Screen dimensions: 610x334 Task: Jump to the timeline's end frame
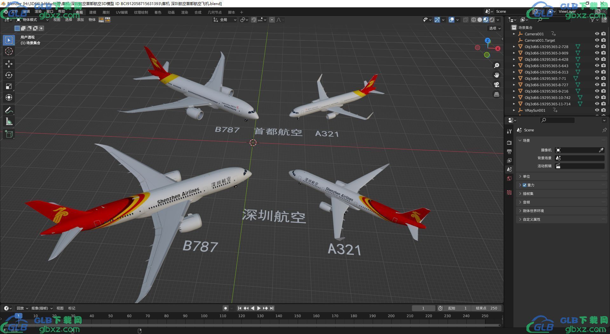point(272,308)
